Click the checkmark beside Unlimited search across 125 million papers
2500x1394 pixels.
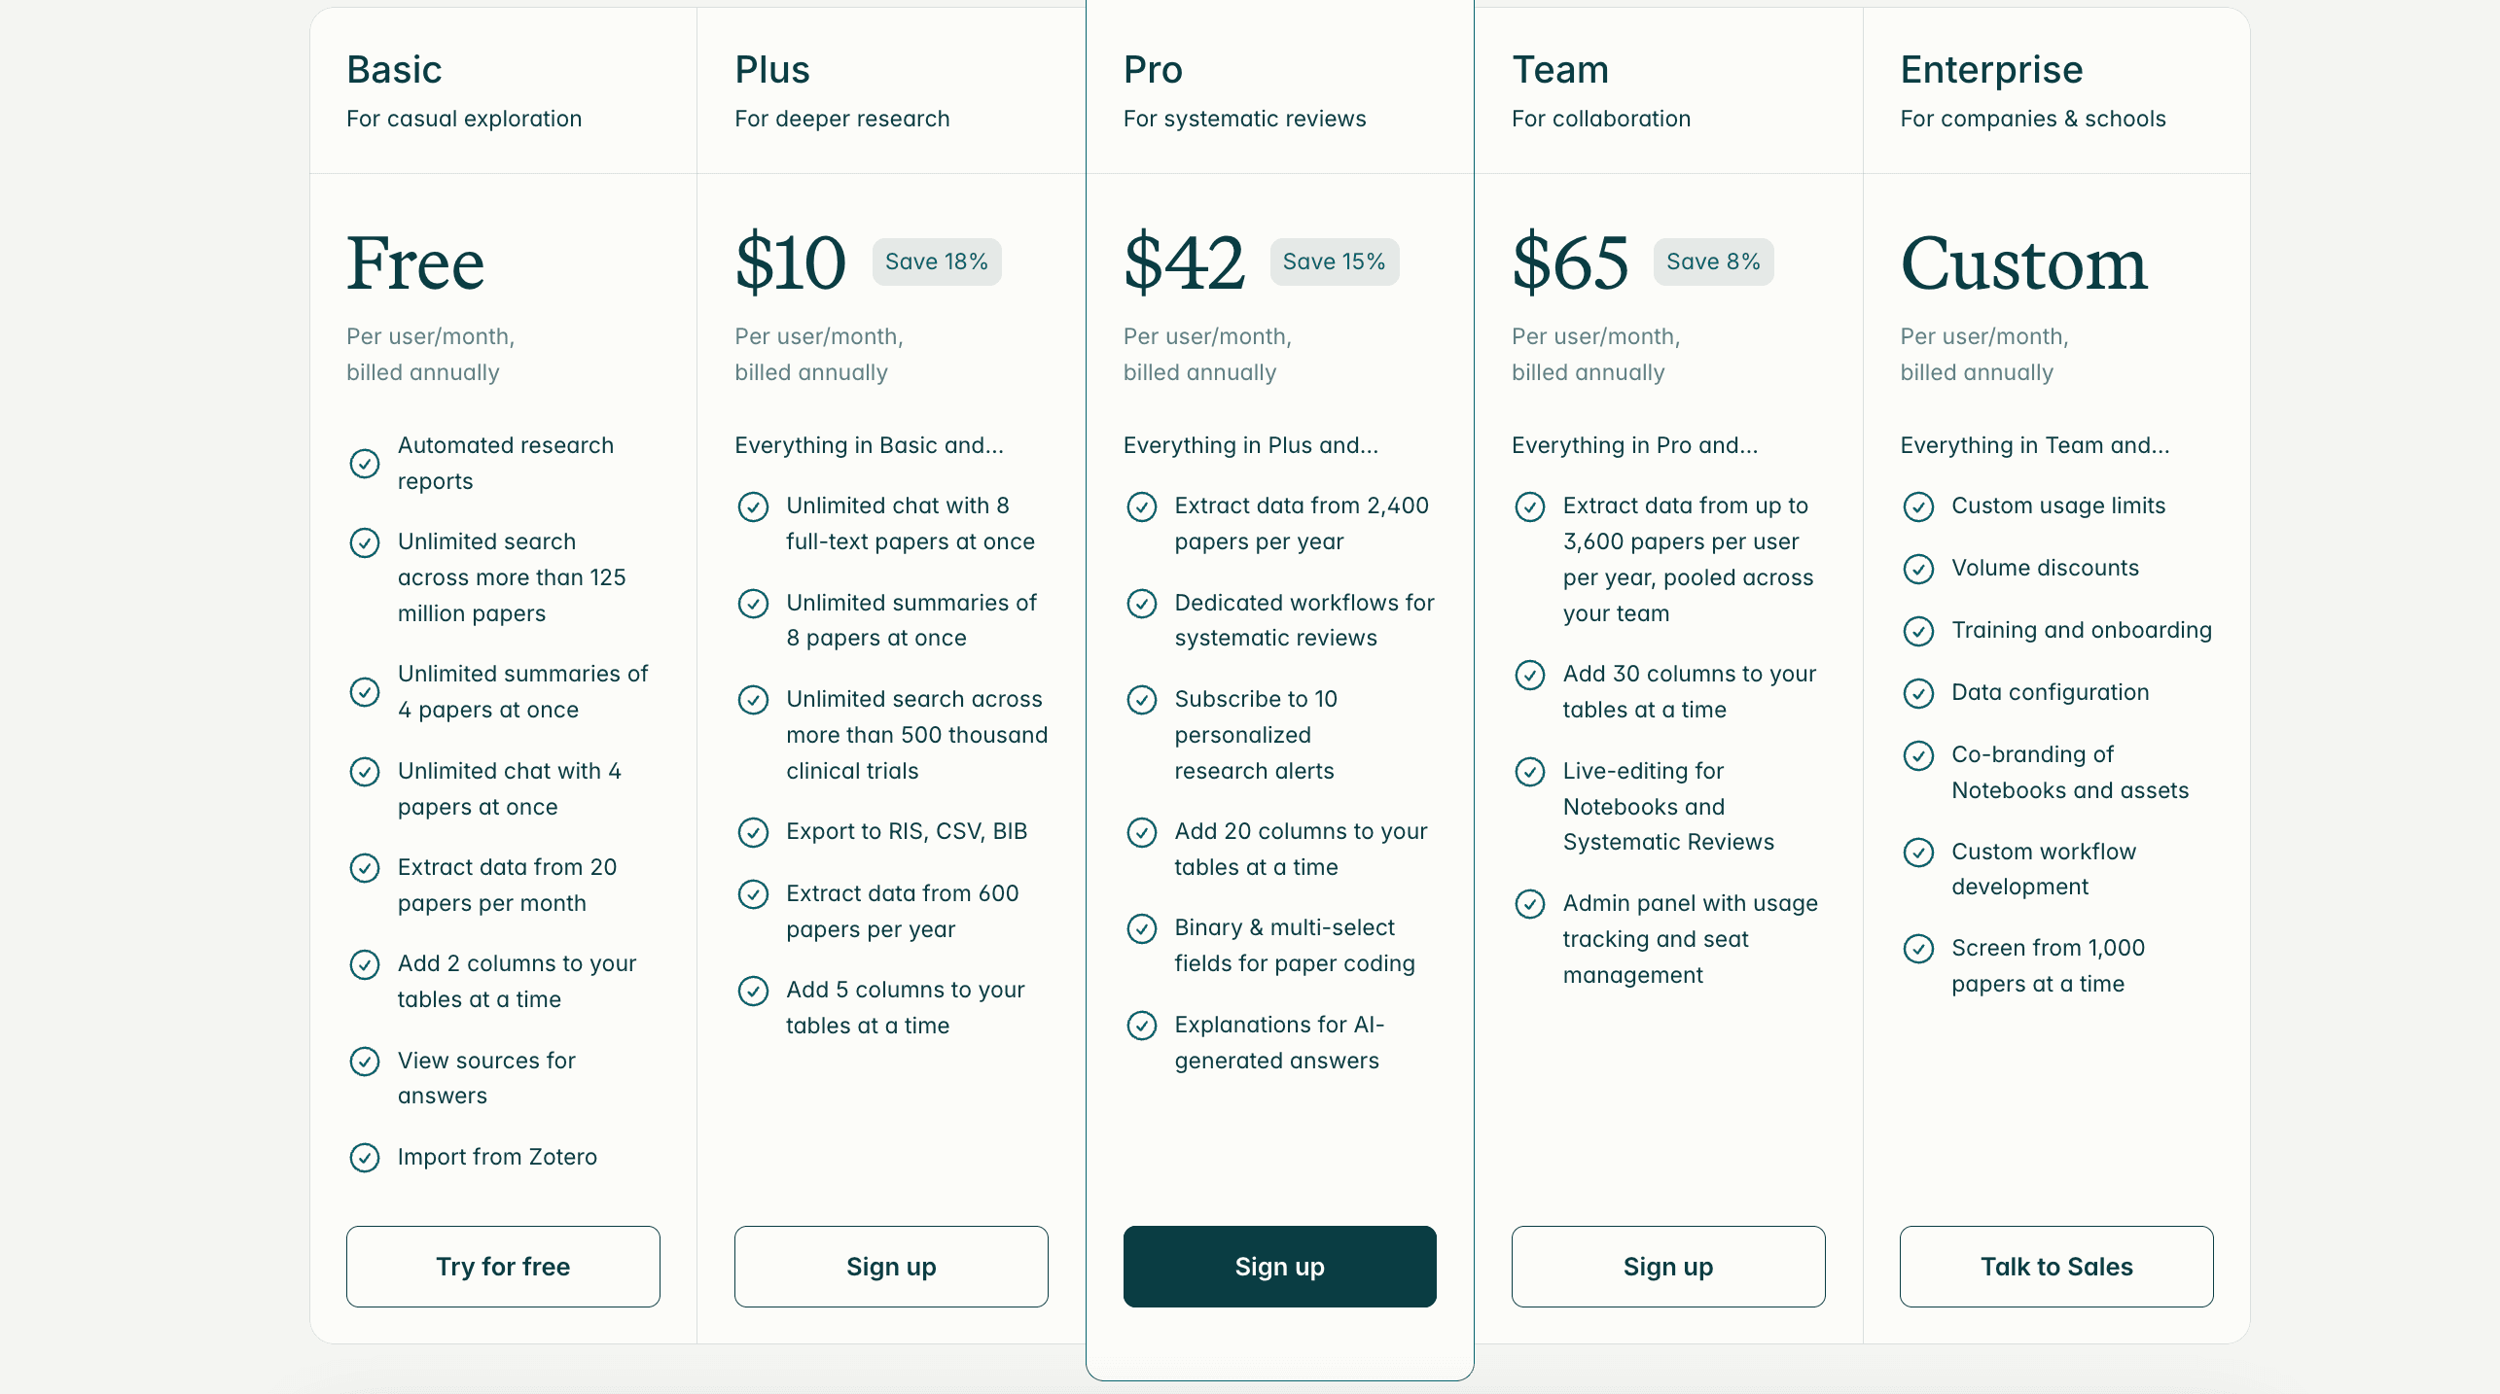365,543
